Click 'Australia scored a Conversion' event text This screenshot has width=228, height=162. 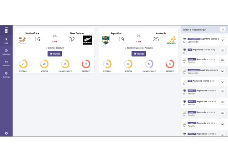click(x=203, y=71)
